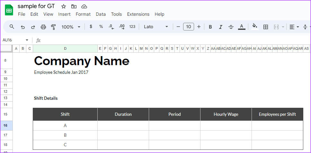This screenshot has height=153, width=311.
Task: Open the text color picker
Action: (242, 27)
